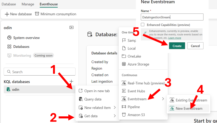Click the Amazon S3 bucket icon
217x123 pixels.
click(x=124, y=115)
